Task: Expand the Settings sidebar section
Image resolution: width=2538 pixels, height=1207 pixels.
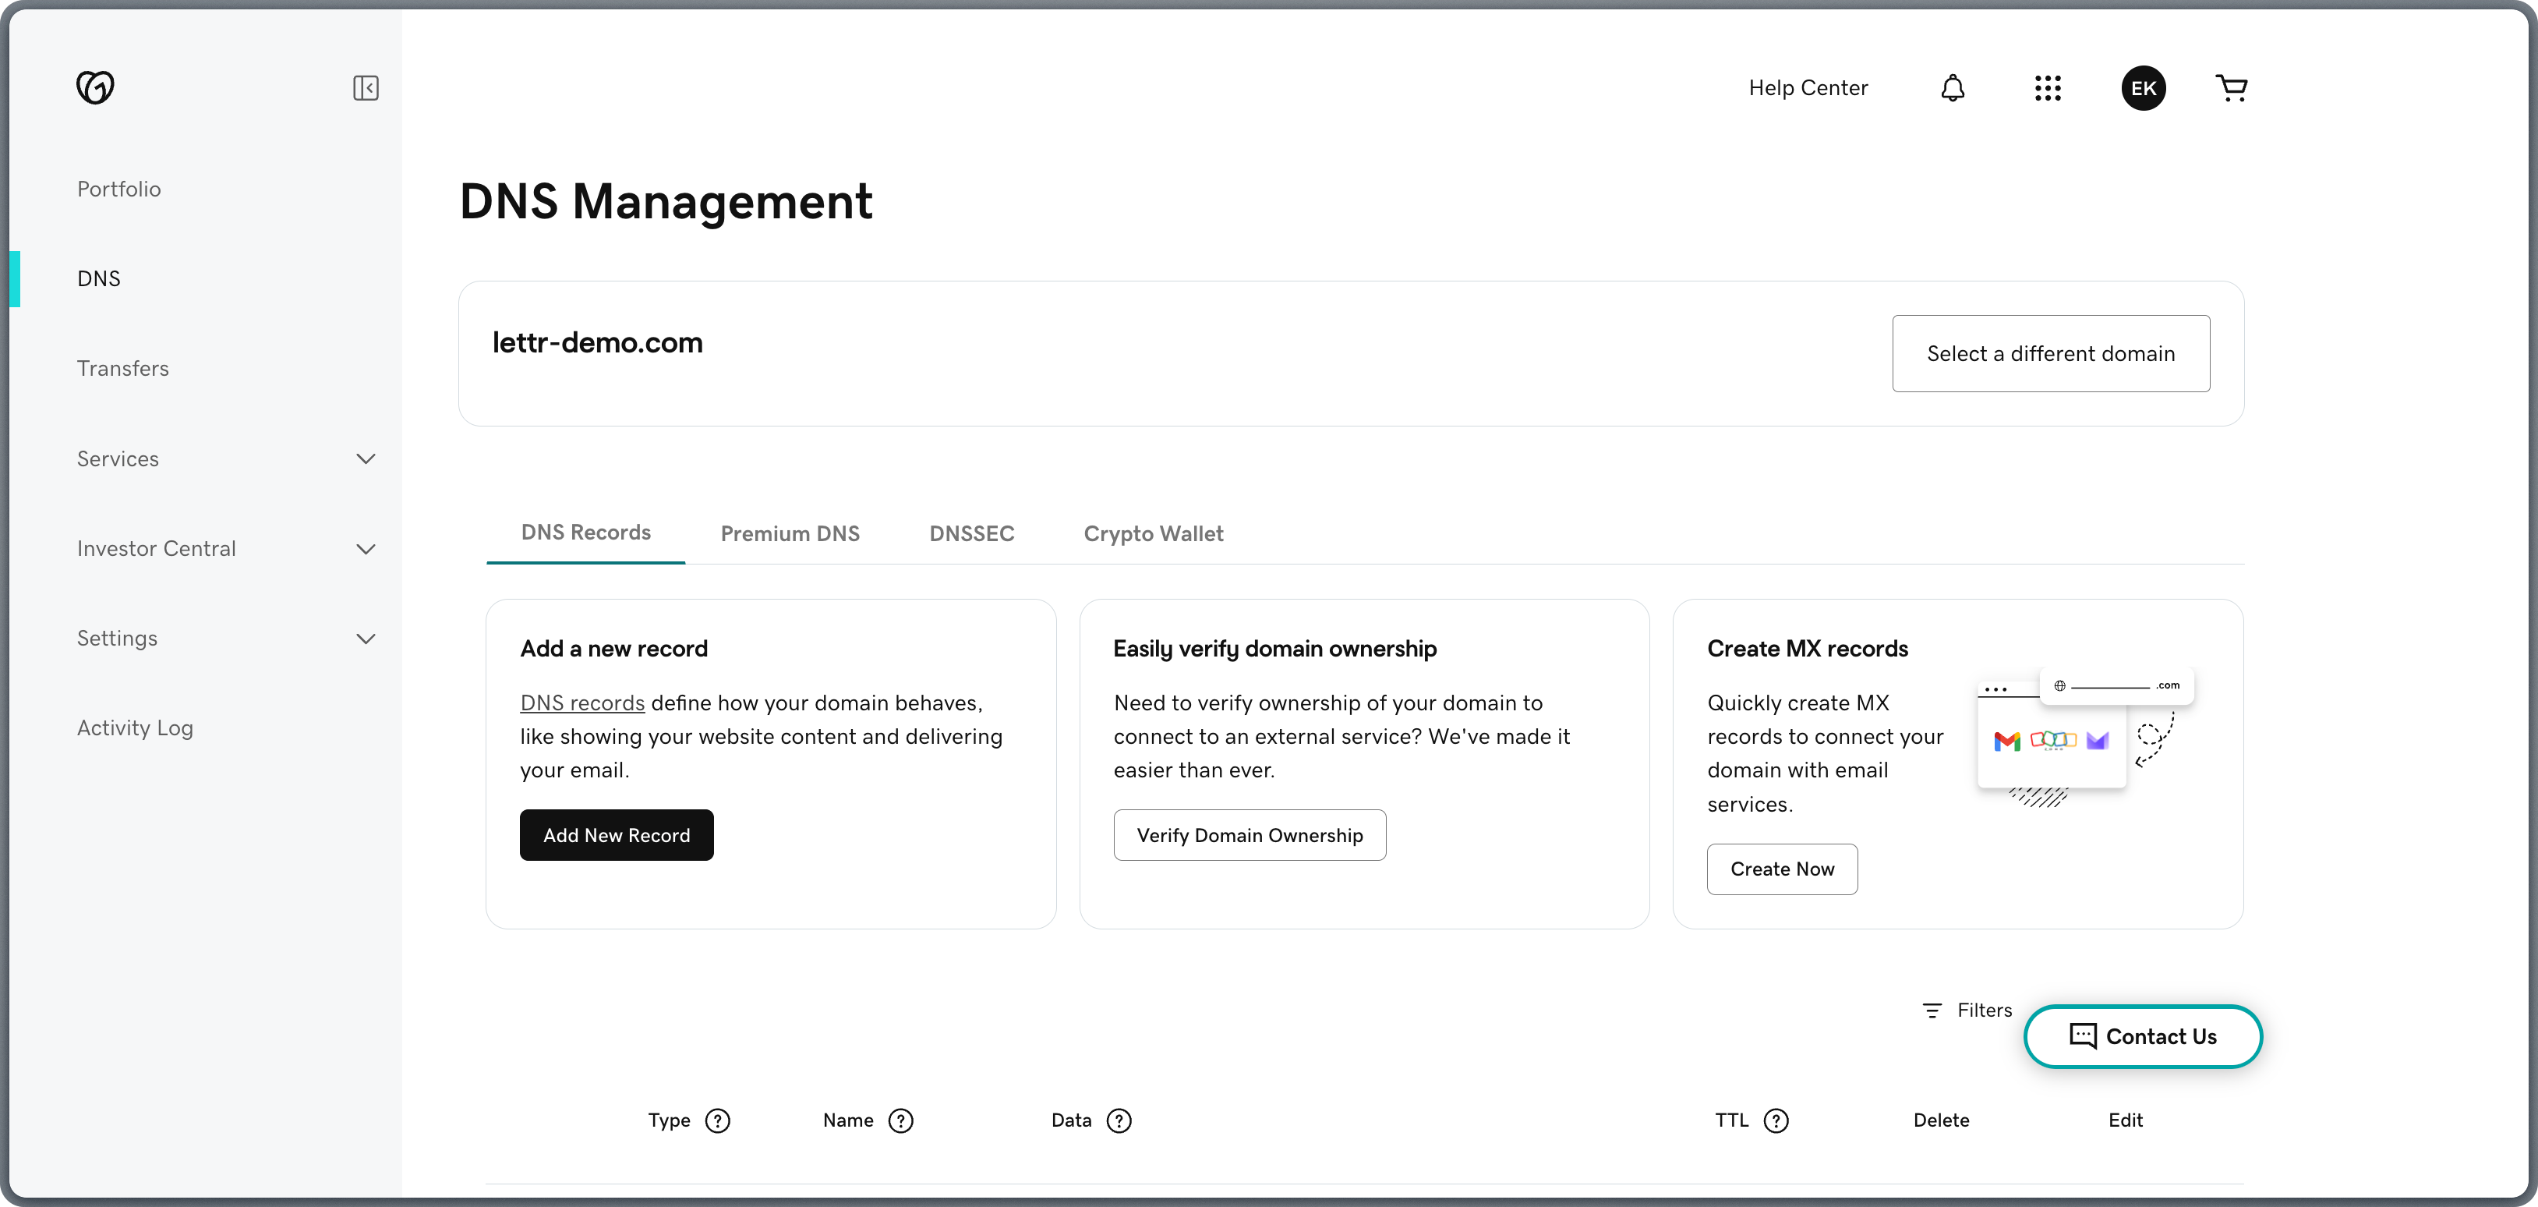Action: tap(366, 639)
